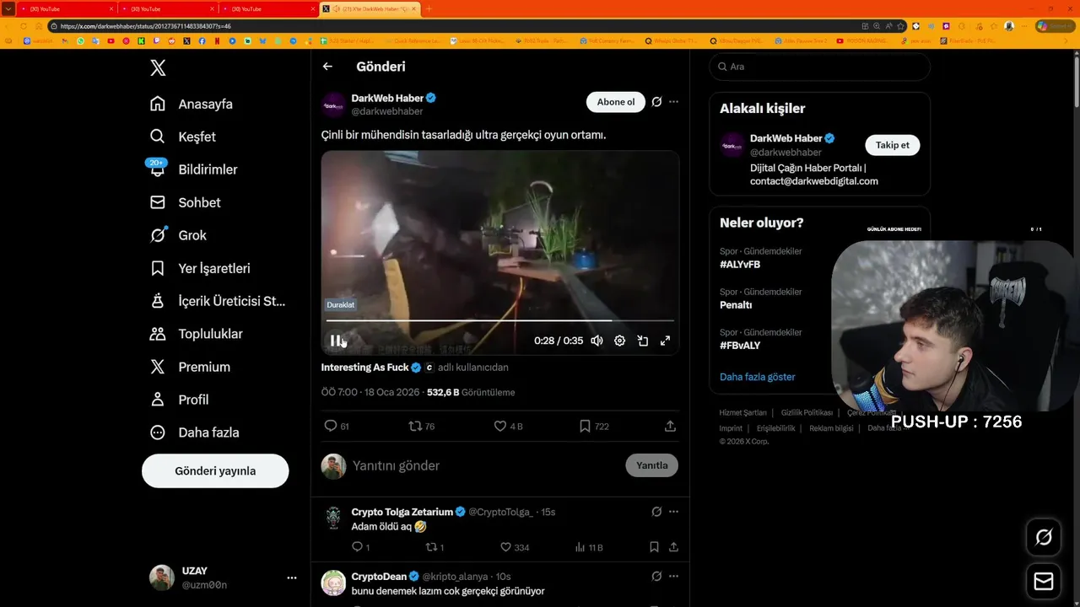Click the X logo home icon
1080x607 pixels.
158,68
